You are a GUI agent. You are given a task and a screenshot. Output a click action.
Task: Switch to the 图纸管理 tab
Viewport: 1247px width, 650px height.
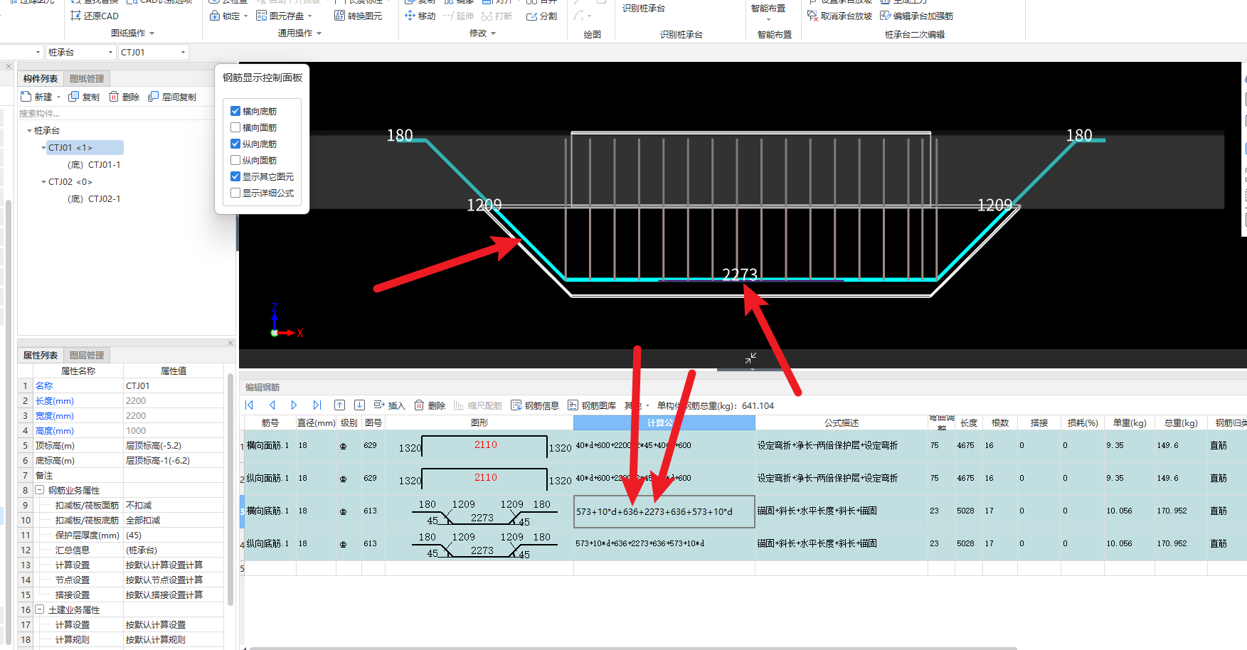tap(87, 79)
